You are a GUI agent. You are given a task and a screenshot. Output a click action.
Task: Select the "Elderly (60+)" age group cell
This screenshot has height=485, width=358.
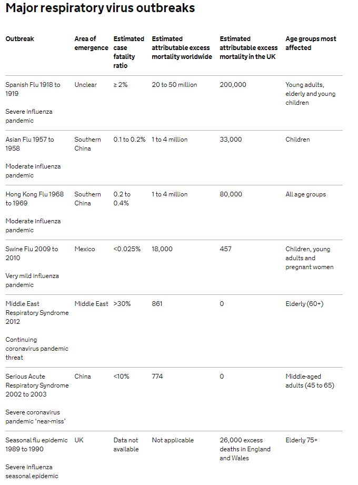pos(304,304)
